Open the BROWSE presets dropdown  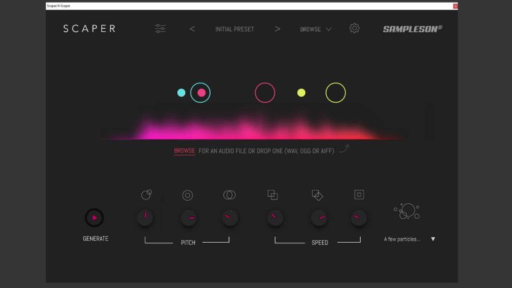coord(315,29)
